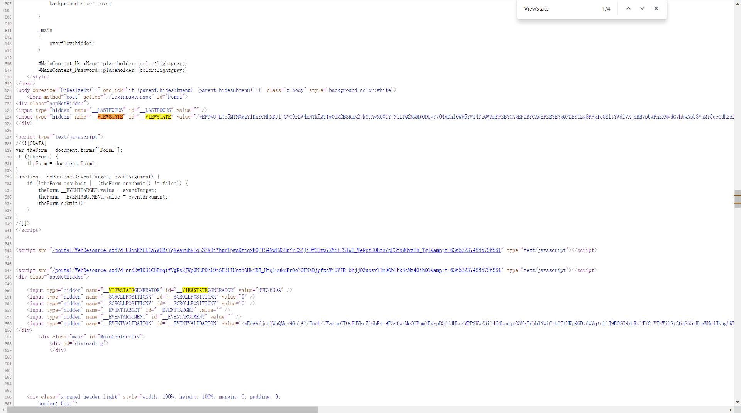Click the ViewState search input field
Viewport: 741px width, 413px height.
(x=559, y=9)
